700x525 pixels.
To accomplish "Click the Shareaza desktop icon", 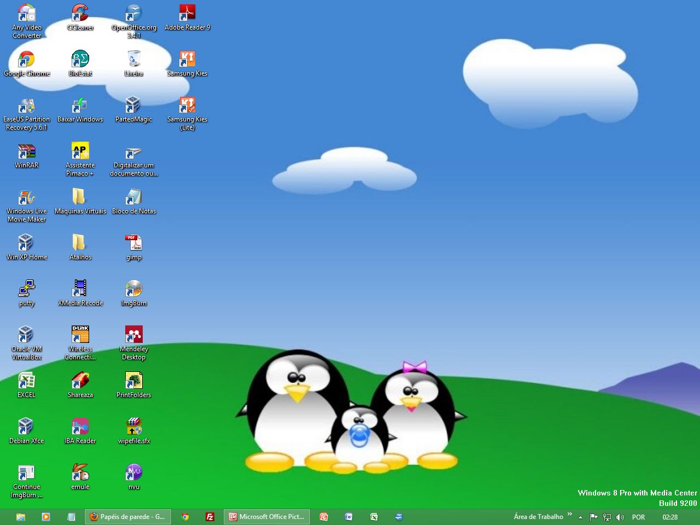I will 80,381.
